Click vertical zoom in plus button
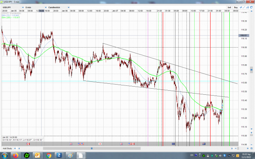The height and width of the screenshot is (159, 255). pos(251,133)
